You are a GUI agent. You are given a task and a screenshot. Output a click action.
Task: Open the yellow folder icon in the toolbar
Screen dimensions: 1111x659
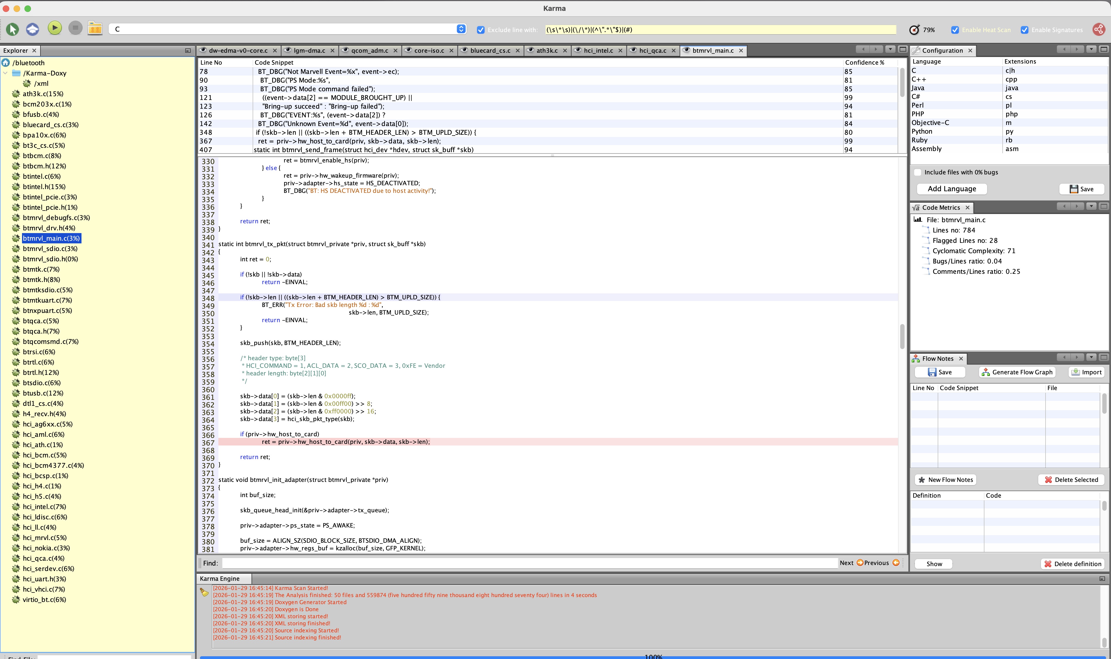(95, 29)
